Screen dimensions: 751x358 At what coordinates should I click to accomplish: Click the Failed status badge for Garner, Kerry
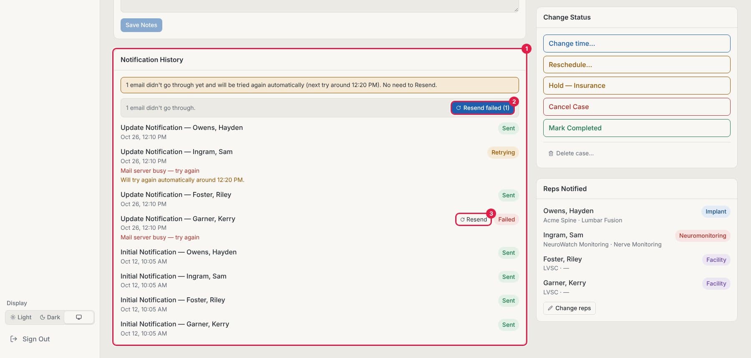507,219
